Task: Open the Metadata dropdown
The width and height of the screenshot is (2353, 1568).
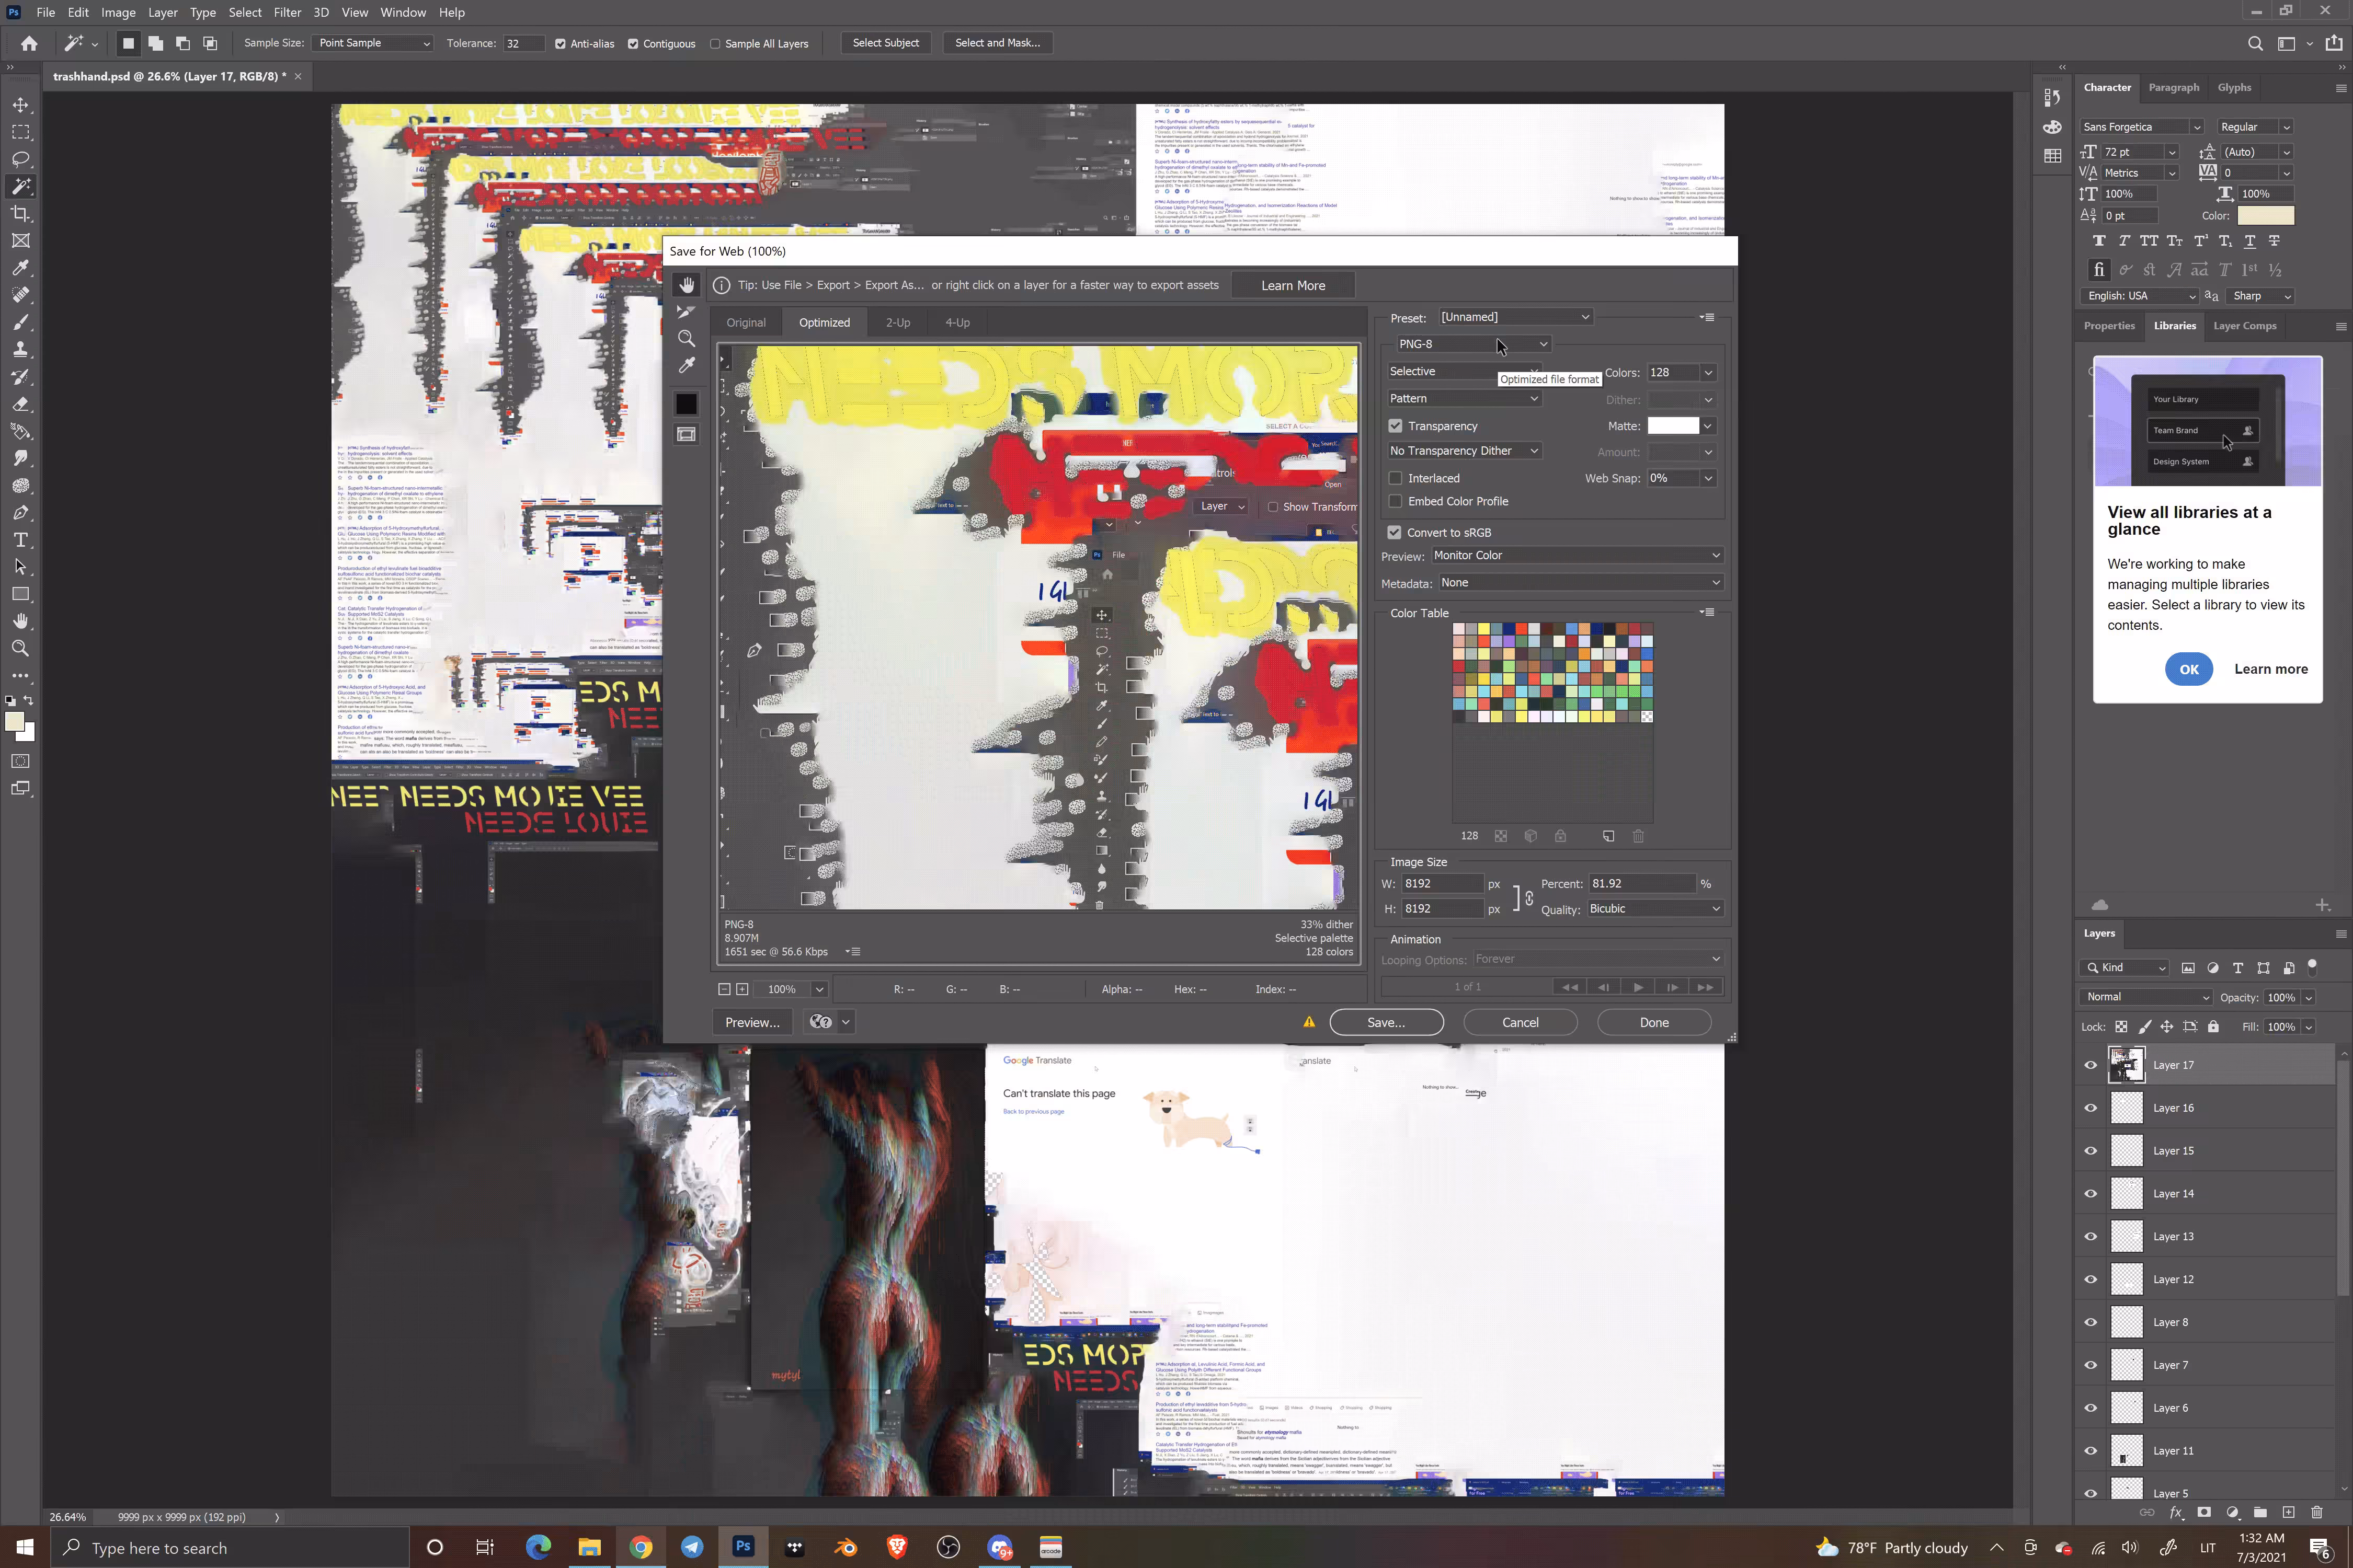Action: (x=1581, y=582)
